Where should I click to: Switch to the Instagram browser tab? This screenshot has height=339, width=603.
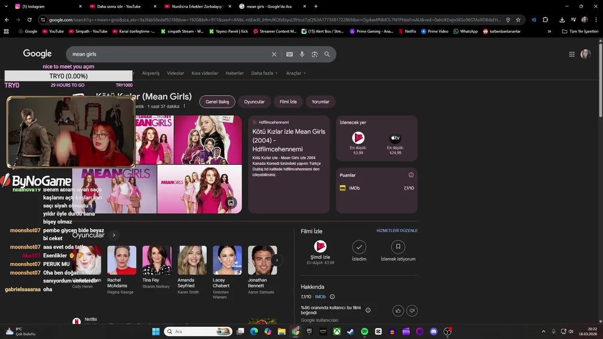pos(47,7)
